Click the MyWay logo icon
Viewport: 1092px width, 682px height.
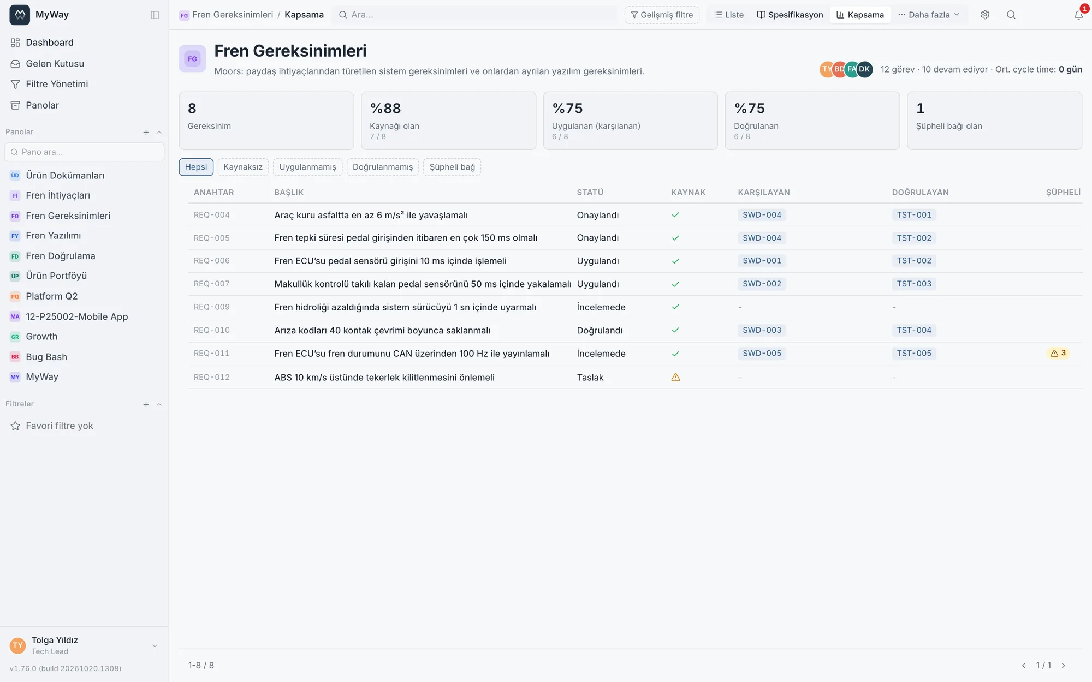click(20, 15)
